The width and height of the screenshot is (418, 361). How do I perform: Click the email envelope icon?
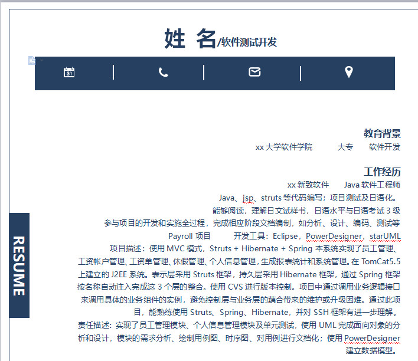(x=254, y=72)
